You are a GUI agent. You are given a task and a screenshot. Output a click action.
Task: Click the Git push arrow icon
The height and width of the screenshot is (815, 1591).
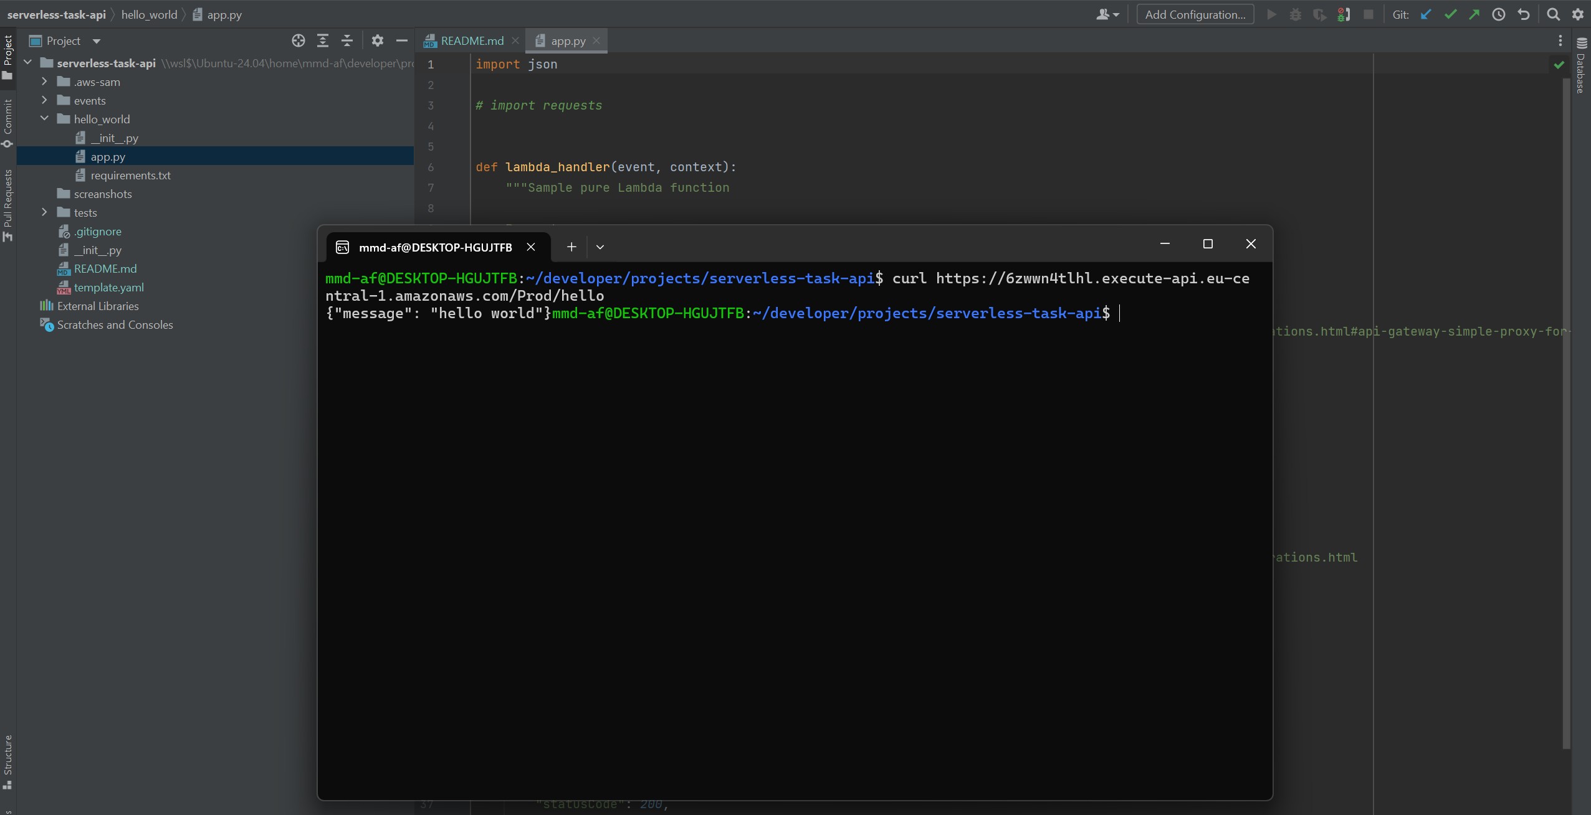pos(1474,15)
